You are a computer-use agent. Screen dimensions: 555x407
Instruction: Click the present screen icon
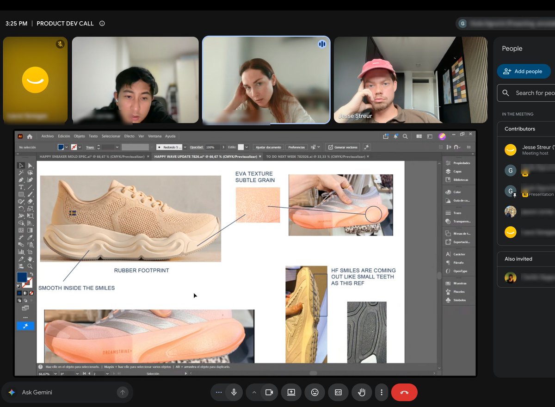tap(291, 392)
